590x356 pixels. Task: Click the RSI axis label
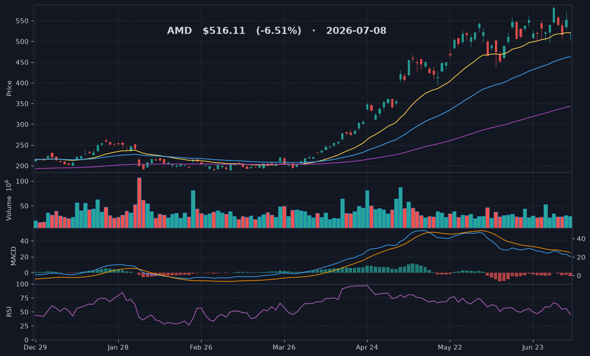(9, 312)
